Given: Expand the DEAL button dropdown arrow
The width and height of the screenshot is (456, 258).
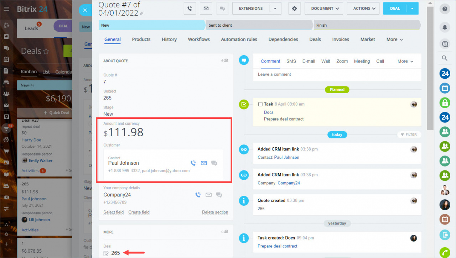Looking at the screenshot, I should coord(412,9).
